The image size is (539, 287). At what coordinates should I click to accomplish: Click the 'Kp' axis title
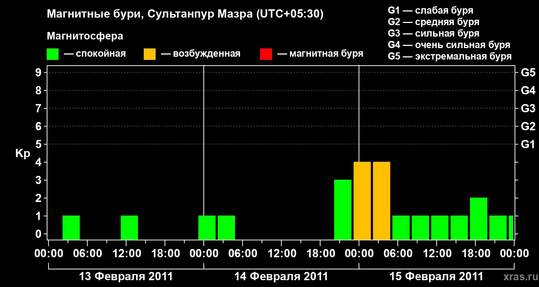[x=23, y=154]
